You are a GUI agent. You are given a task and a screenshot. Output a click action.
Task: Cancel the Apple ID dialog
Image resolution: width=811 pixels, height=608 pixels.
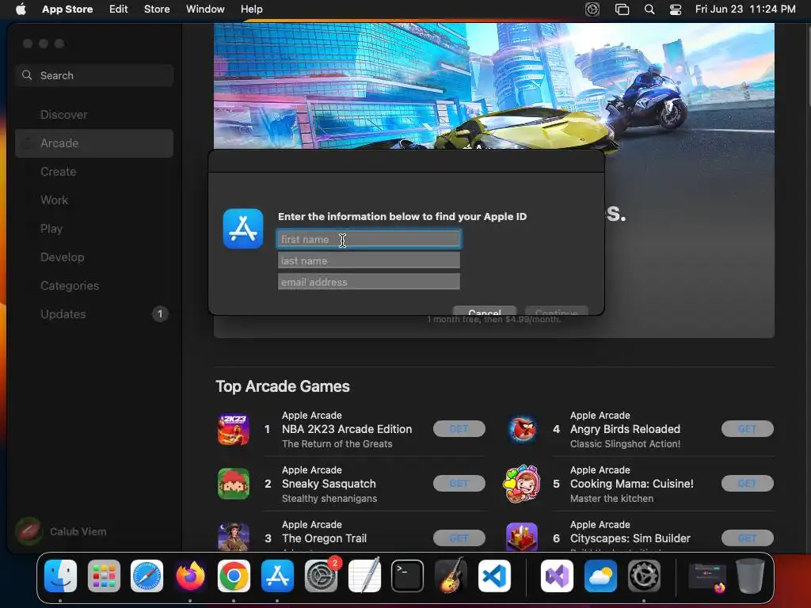click(484, 311)
